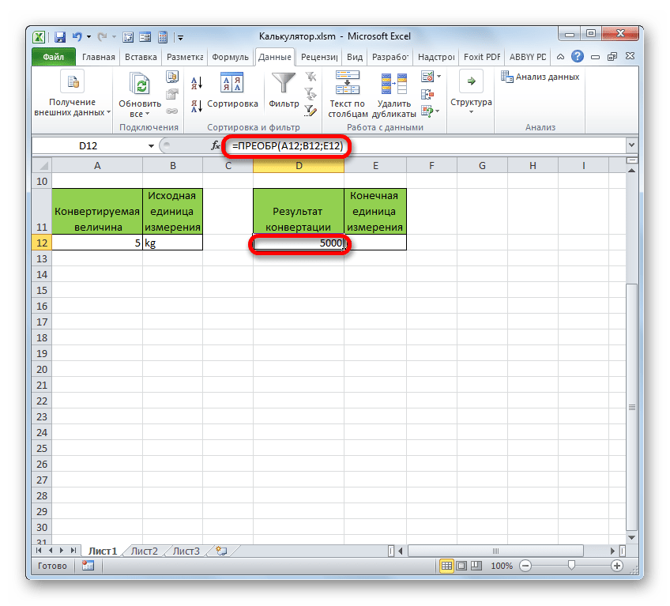Open the What-if analysis dropdown arrow
Screen dimensions: 670x606
click(438, 111)
